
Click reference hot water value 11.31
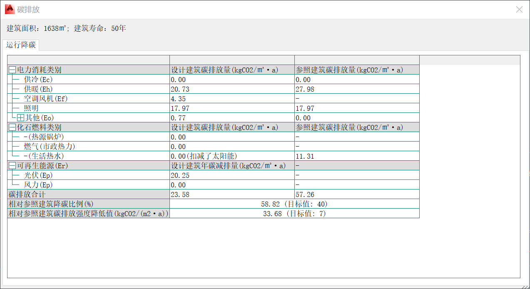click(305, 156)
